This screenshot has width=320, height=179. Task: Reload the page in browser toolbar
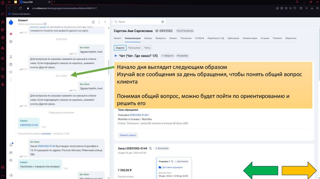coord(20,8)
